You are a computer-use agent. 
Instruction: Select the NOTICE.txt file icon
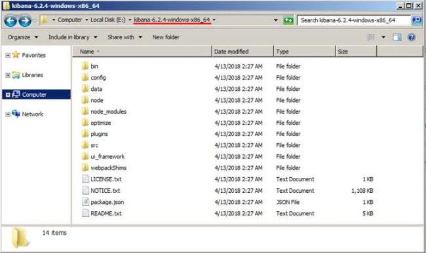pos(86,190)
